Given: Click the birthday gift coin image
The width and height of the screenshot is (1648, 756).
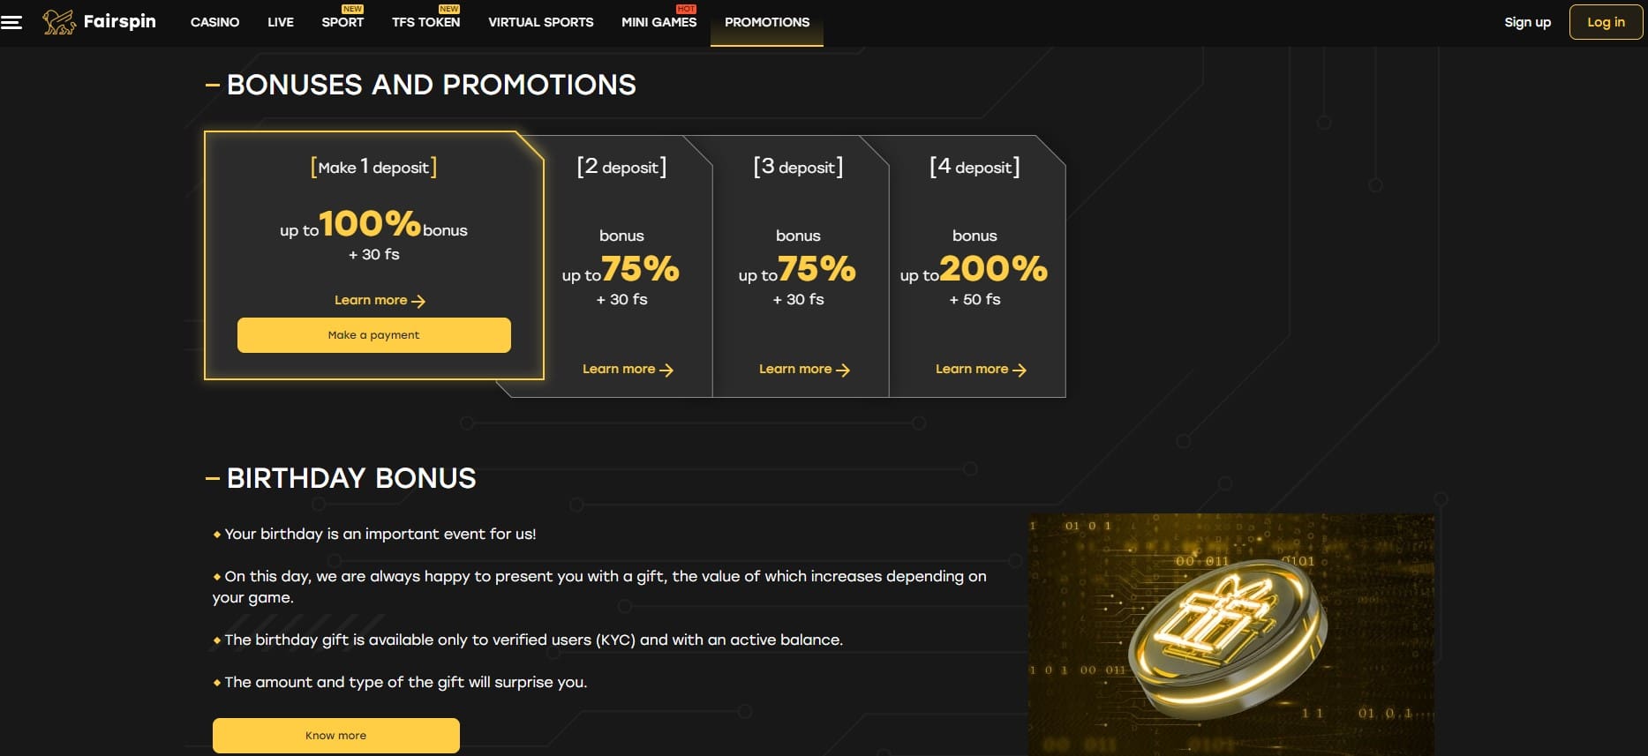Looking at the screenshot, I should pyautogui.click(x=1230, y=634).
